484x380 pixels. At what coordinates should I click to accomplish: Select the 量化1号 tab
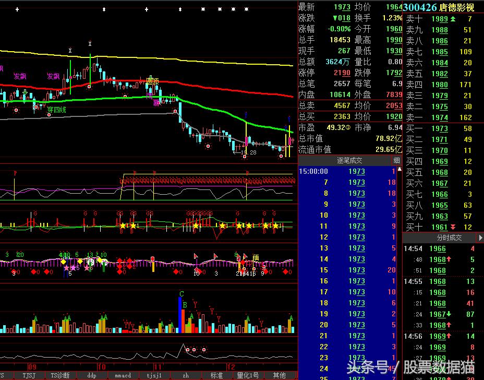pyautogui.click(x=248, y=375)
